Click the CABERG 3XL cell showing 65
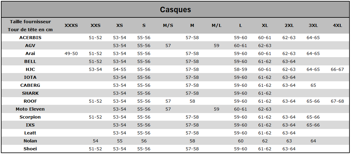This screenshot has width=351, height=154. (313, 85)
